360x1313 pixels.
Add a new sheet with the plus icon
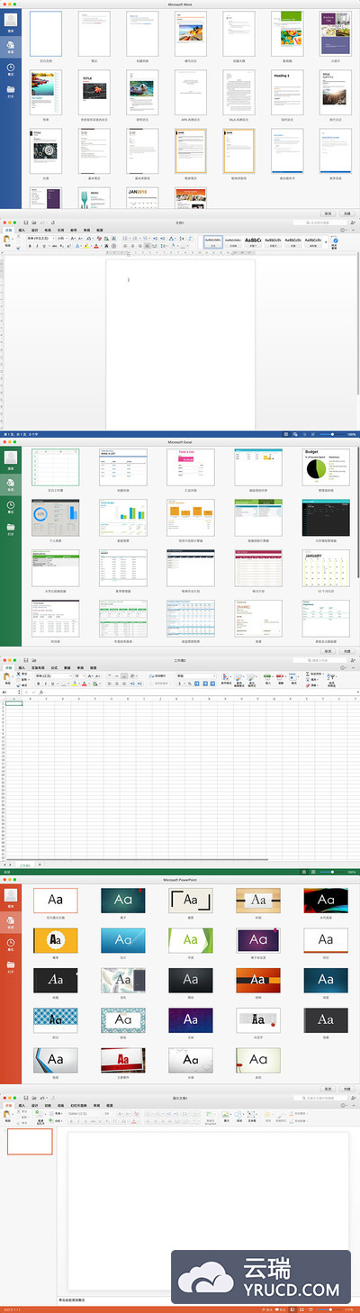39,865
